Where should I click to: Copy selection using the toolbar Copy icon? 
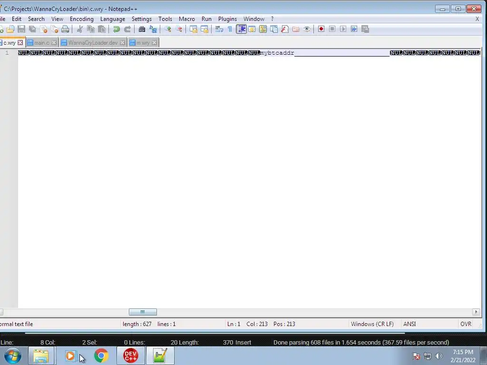point(91,29)
